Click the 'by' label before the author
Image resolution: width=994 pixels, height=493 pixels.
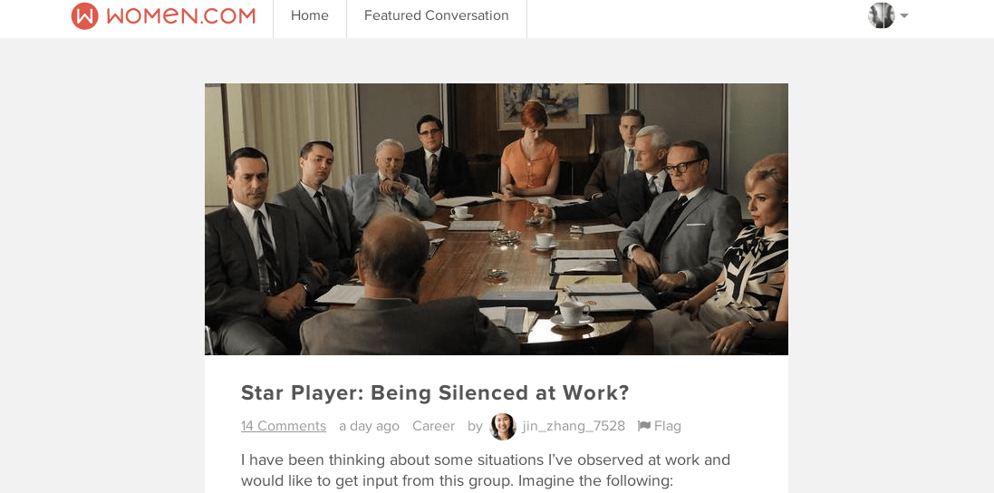pos(475,427)
